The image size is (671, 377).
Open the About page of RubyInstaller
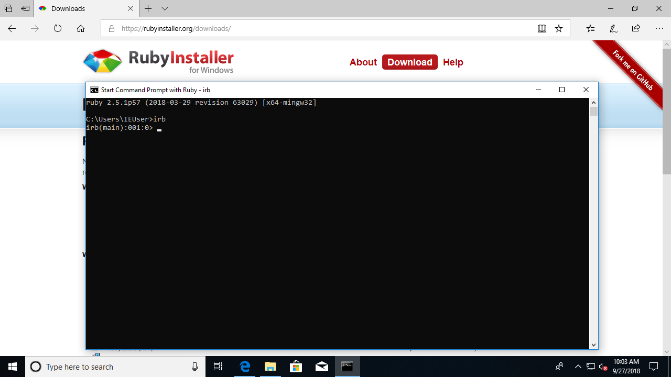[363, 62]
